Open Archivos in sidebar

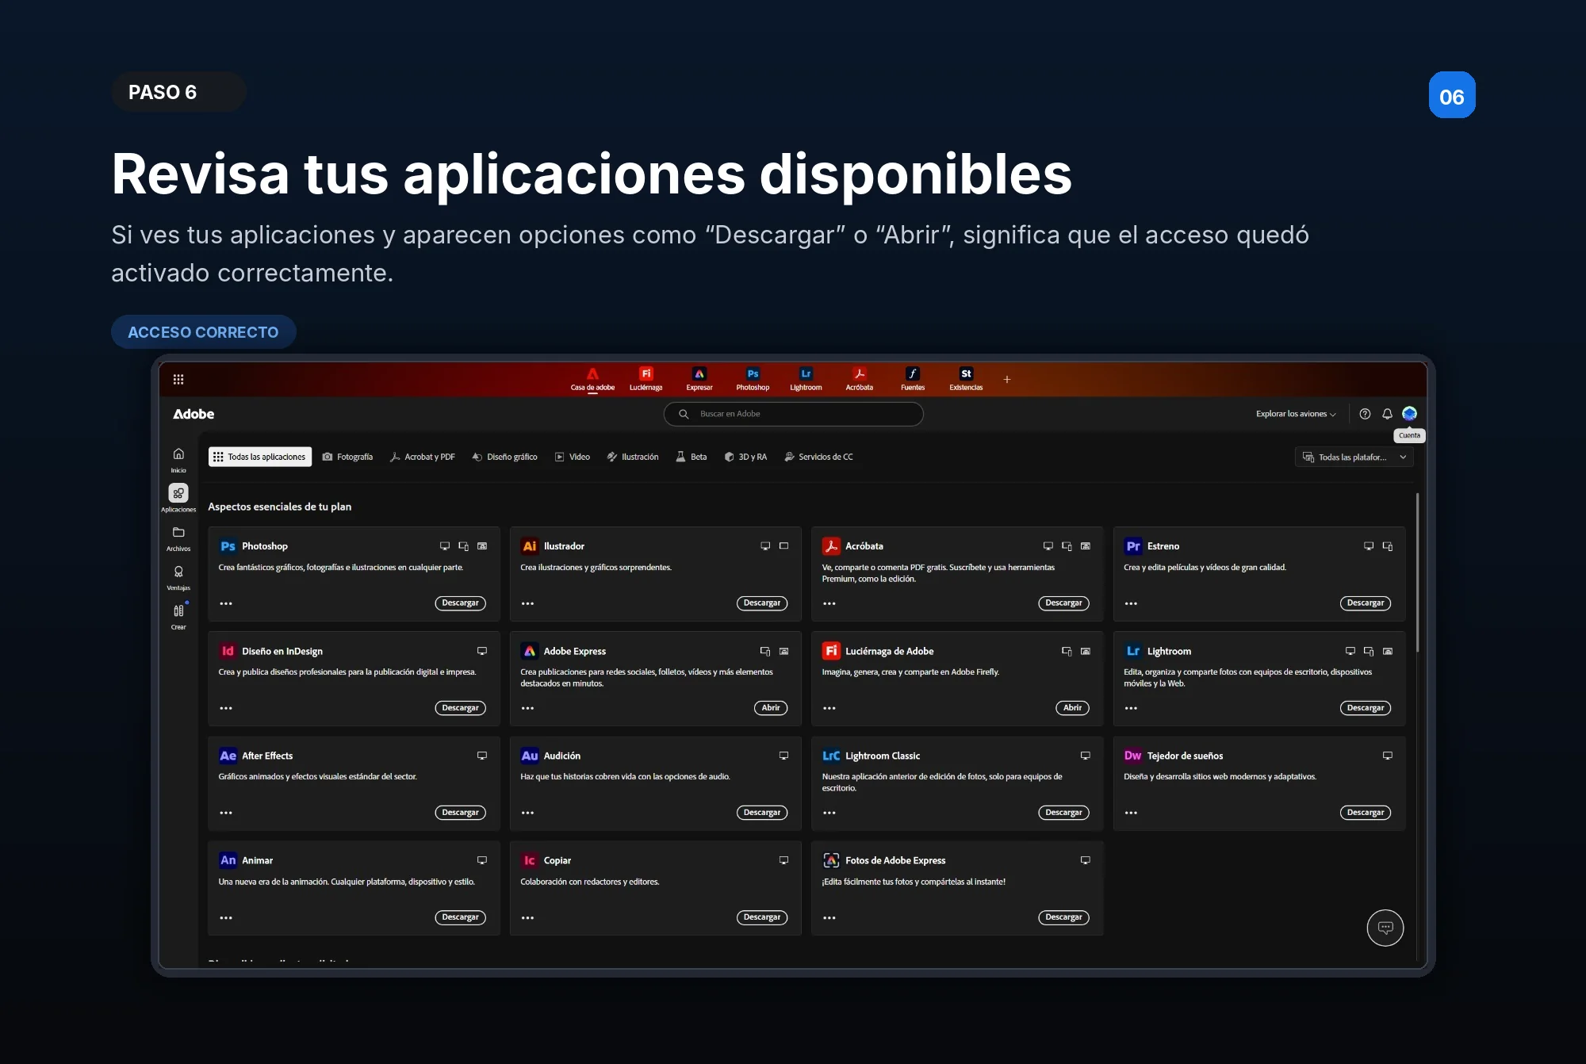[x=178, y=538]
